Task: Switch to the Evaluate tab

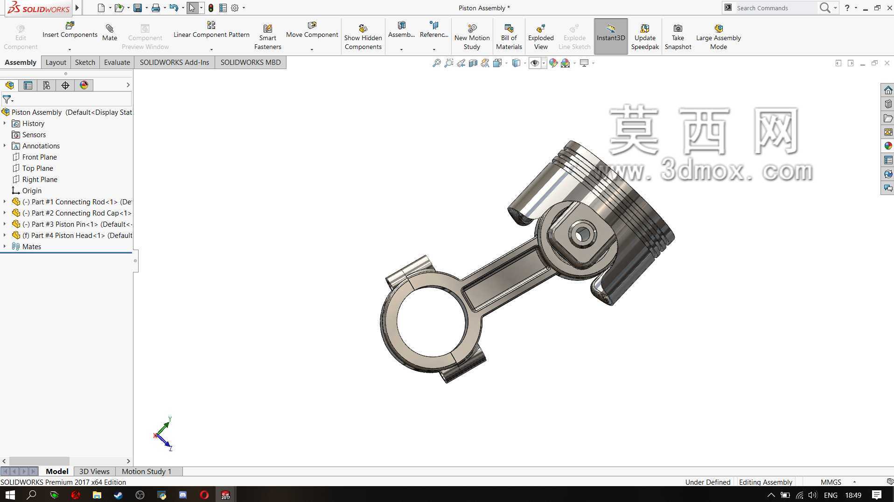Action: click(x=117, y=63)
